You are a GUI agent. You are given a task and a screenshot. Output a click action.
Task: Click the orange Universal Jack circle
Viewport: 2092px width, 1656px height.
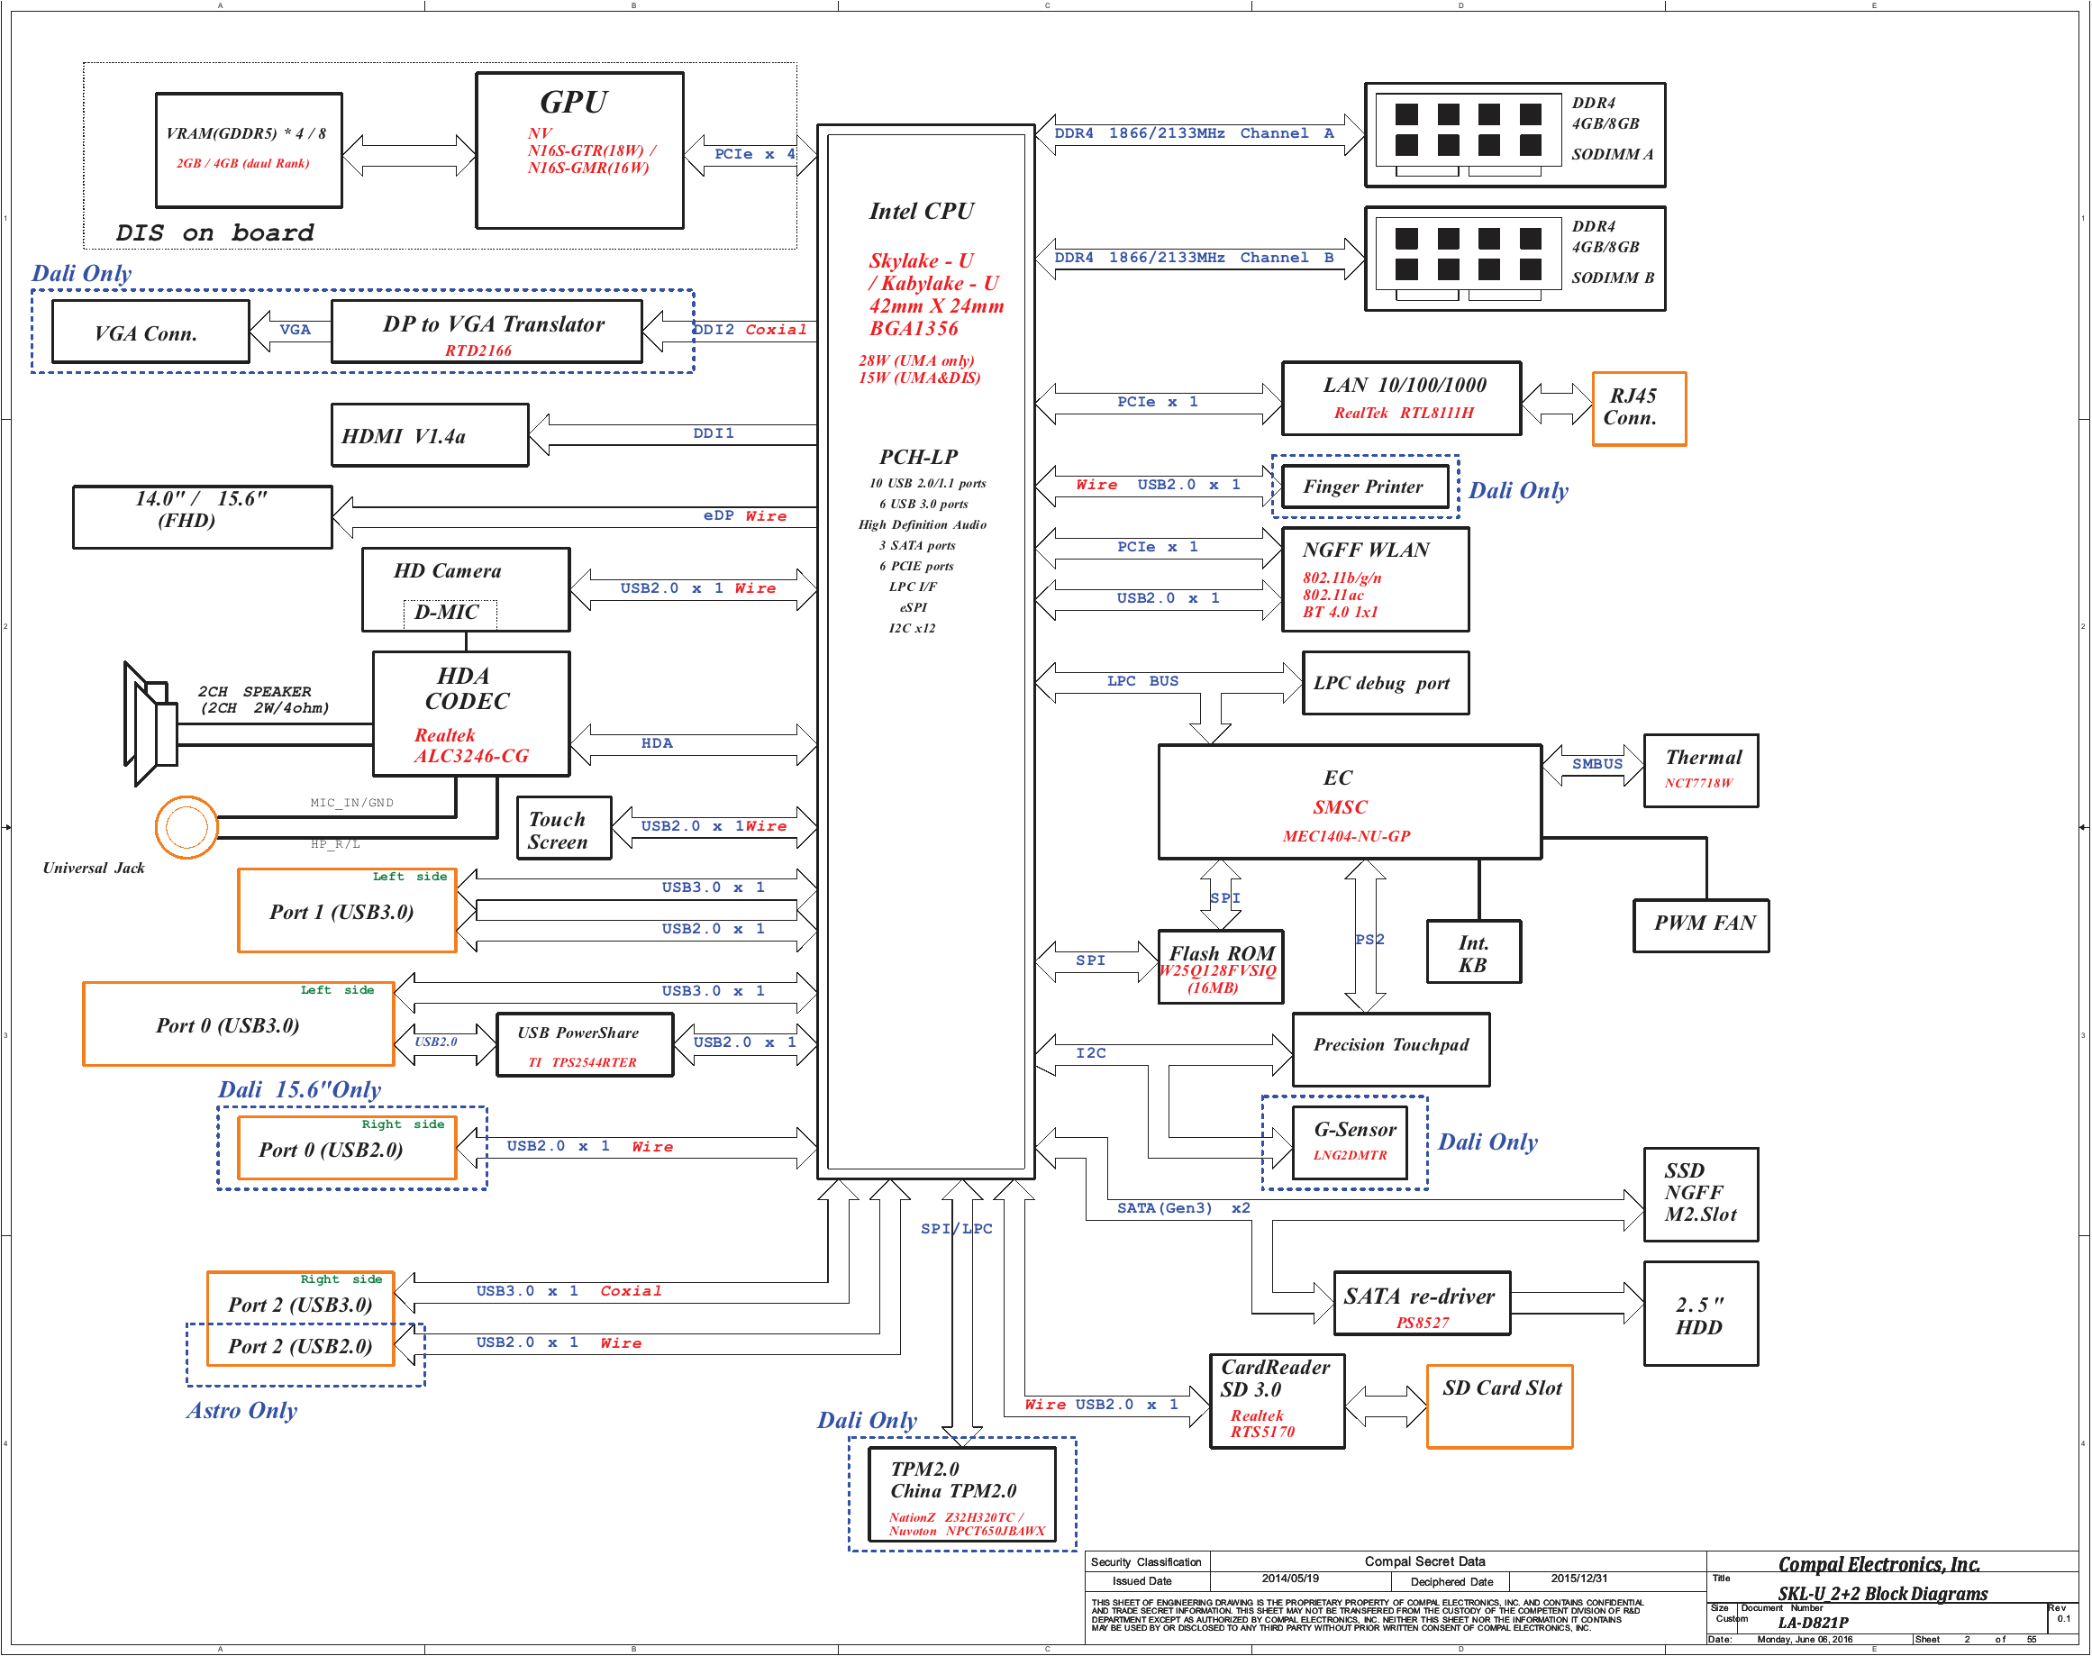[186, 827]
